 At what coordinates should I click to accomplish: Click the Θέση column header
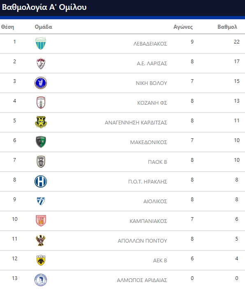[x=7, y=27]
